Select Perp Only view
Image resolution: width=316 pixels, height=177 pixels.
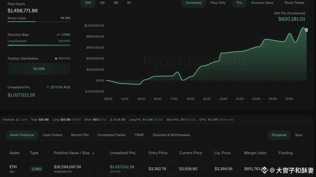[x=218, y=3]
